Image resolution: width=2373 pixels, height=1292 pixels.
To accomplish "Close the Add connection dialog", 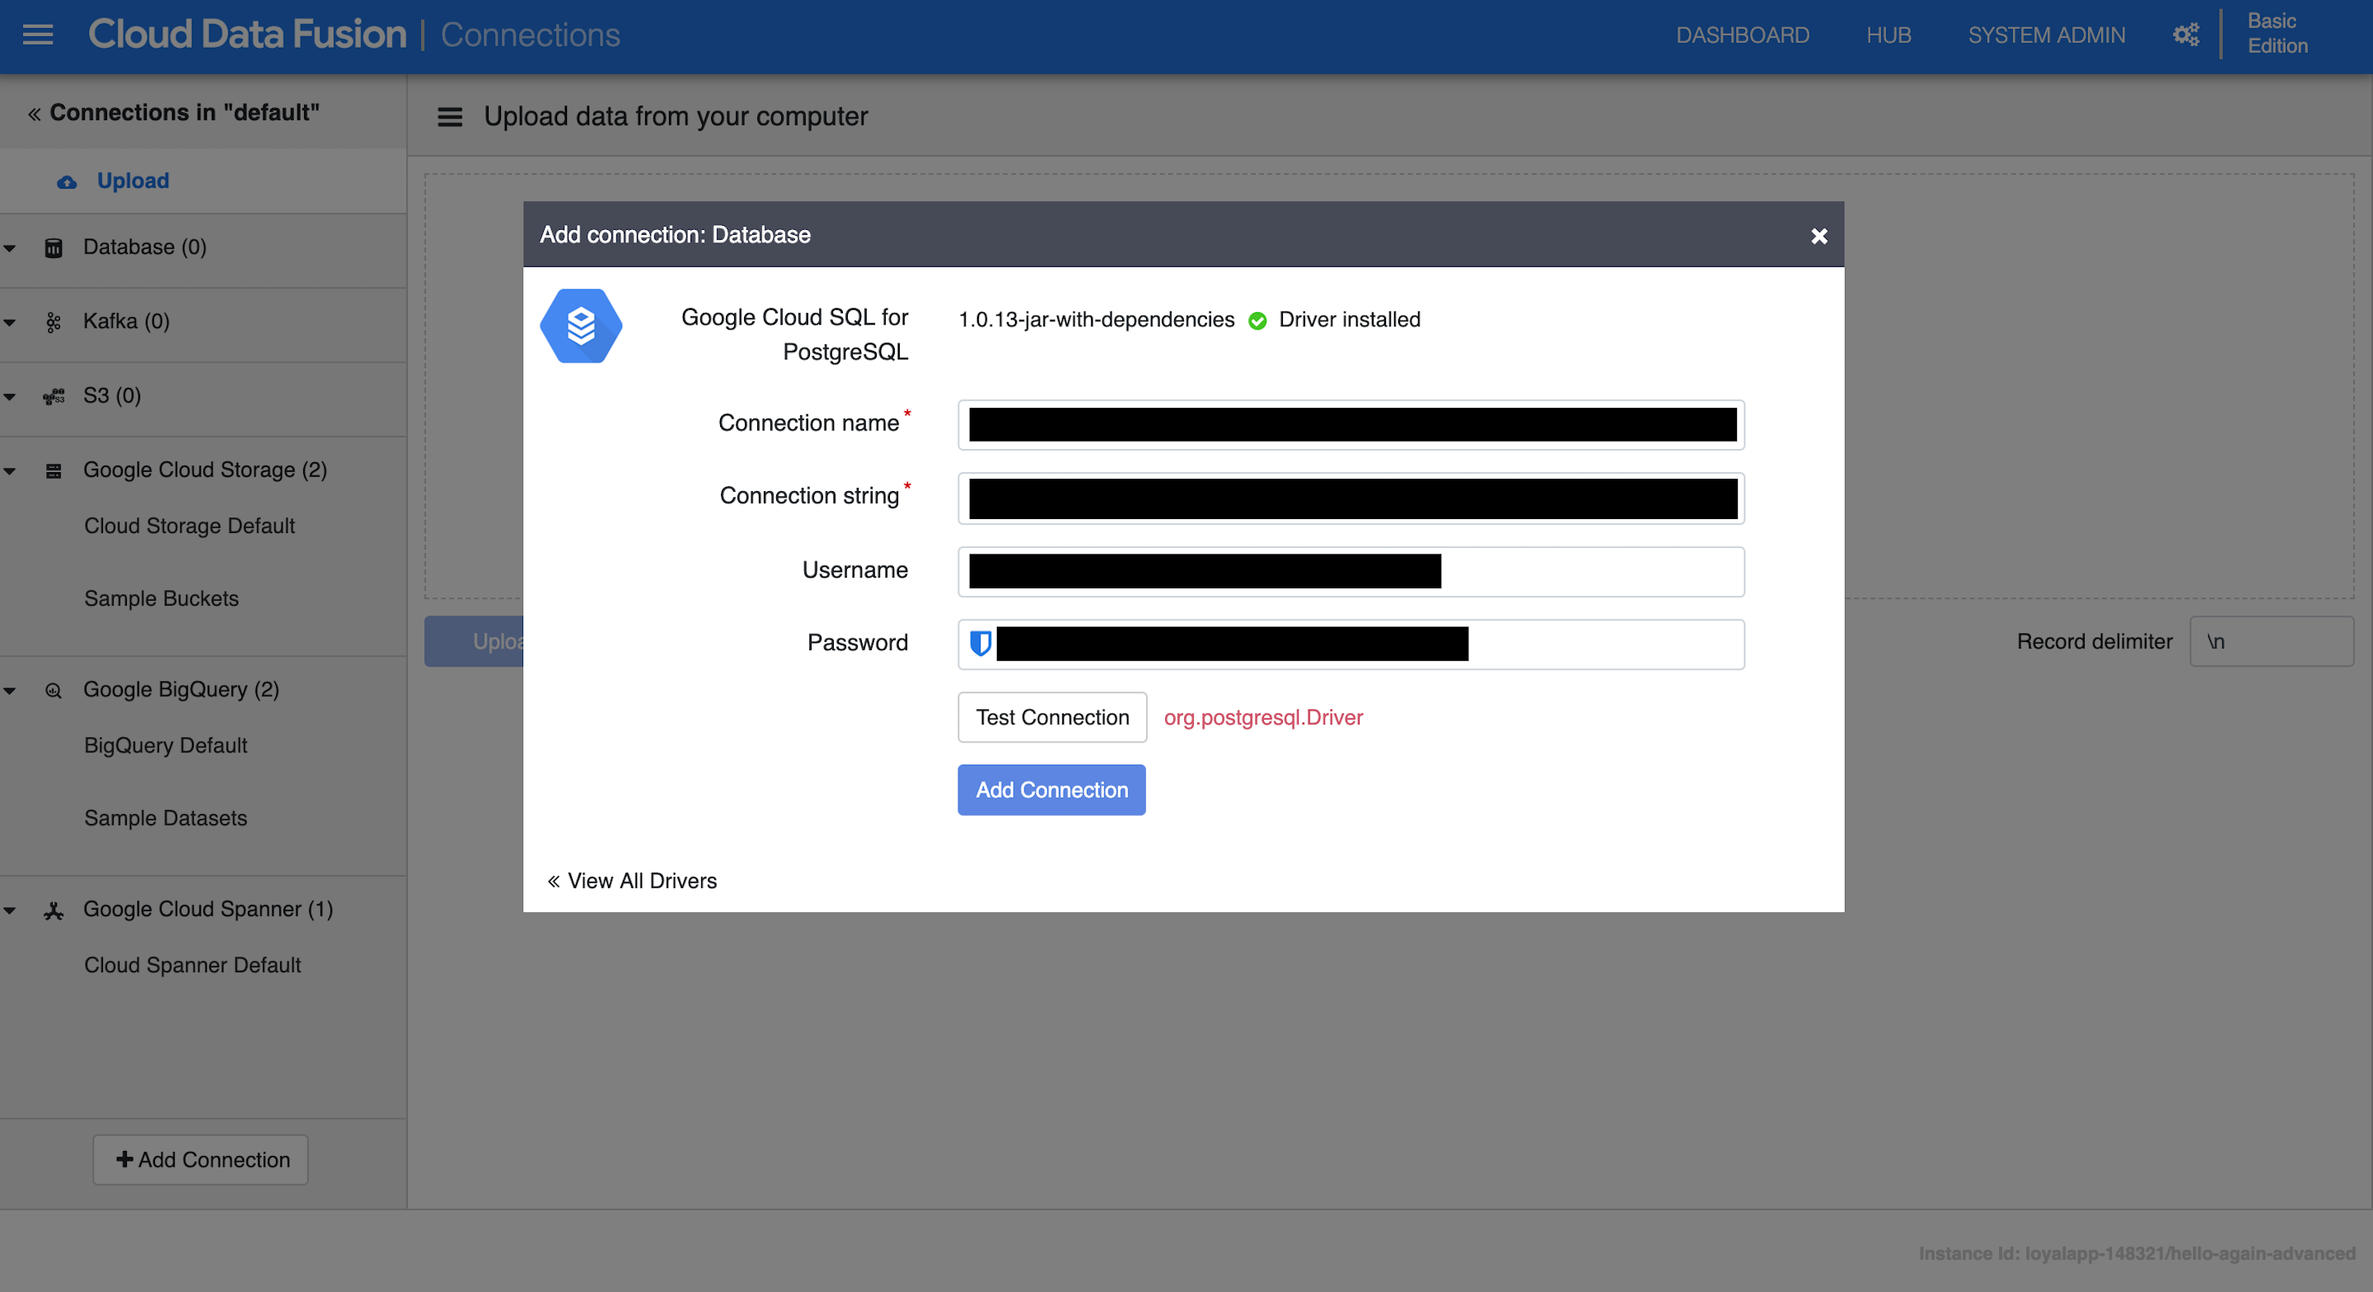I will [x=1818, y=236].
